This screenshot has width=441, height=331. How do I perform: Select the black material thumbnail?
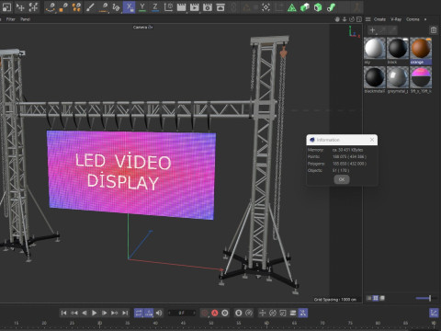tap(398, 49)
